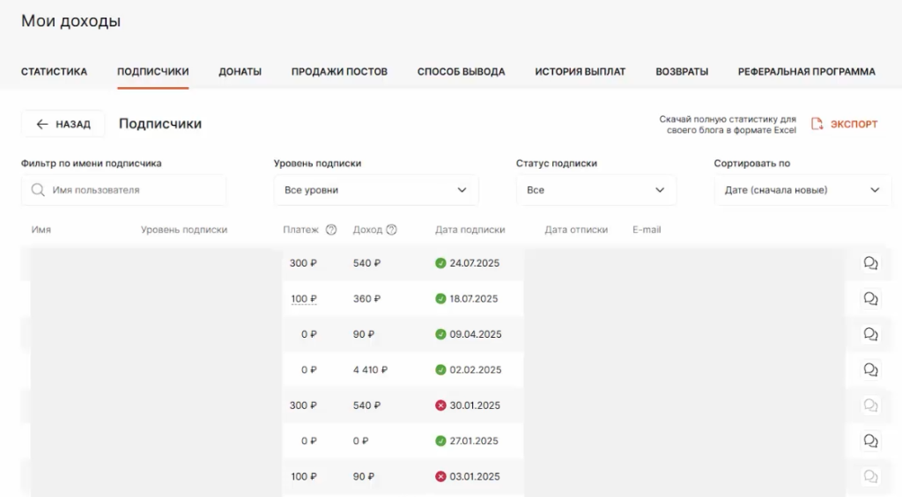Screen dimensions: 902x497
Task: Open the Уровень подписки dropdown
Action: 375,190
